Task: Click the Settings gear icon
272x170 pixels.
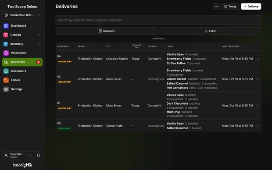Action: click(6, 89)
